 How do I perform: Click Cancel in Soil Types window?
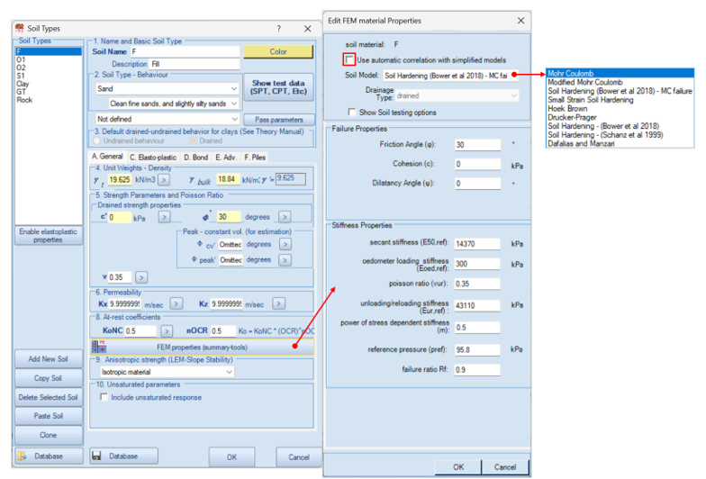(299, 457)
